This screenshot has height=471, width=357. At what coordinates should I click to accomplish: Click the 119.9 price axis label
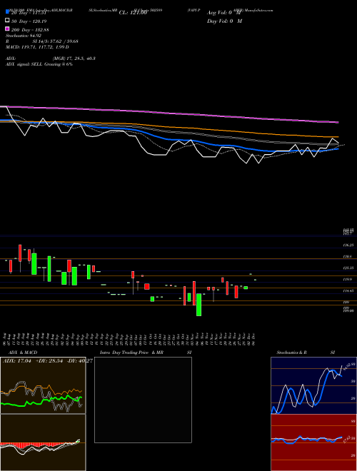[x=348, y=279]
